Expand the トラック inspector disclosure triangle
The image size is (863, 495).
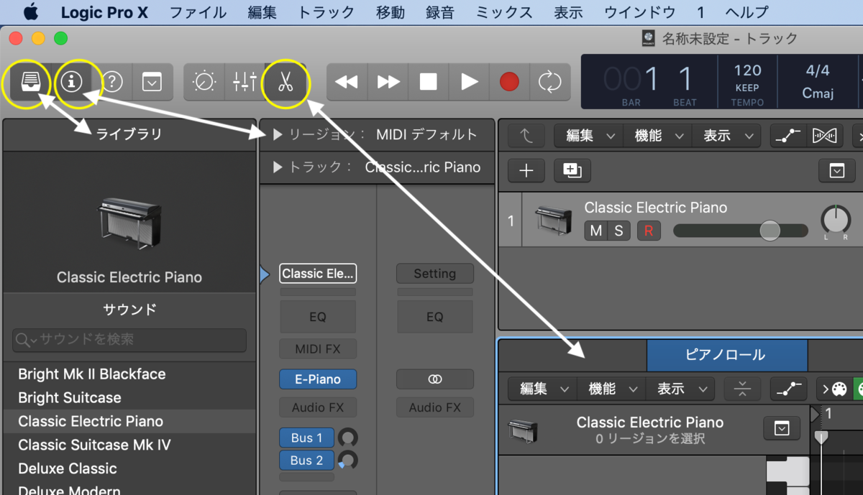(x=278, y=167)
